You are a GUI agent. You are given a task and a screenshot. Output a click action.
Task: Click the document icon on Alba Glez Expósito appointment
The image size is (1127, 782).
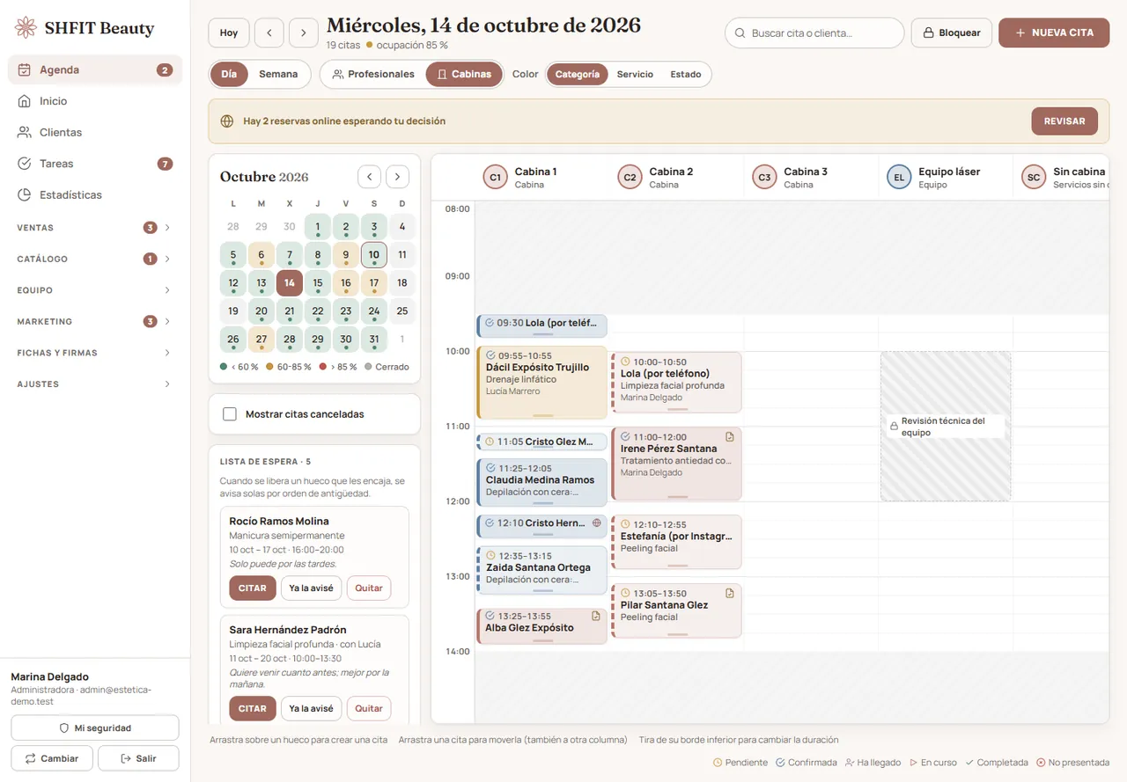click(596, 616)
